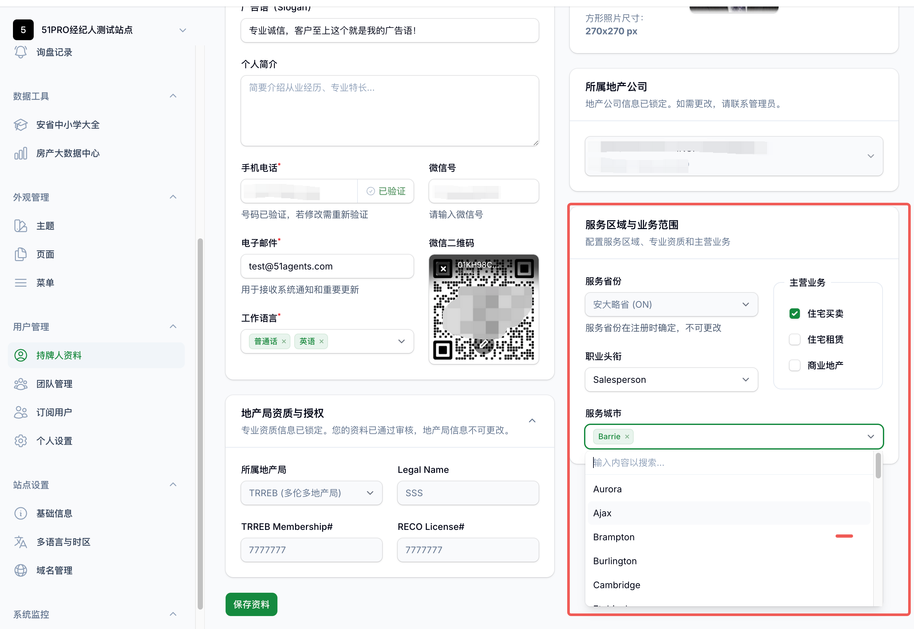Click the bar chart icon for 房产大数据中心
The image size is (914, 629).
pos(20,153)
